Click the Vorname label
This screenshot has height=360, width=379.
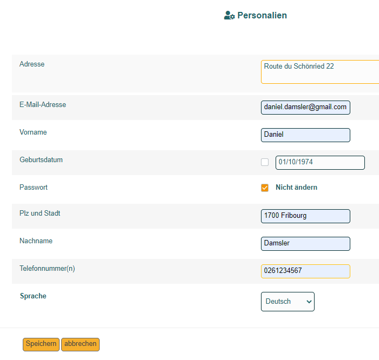[33, 132]
